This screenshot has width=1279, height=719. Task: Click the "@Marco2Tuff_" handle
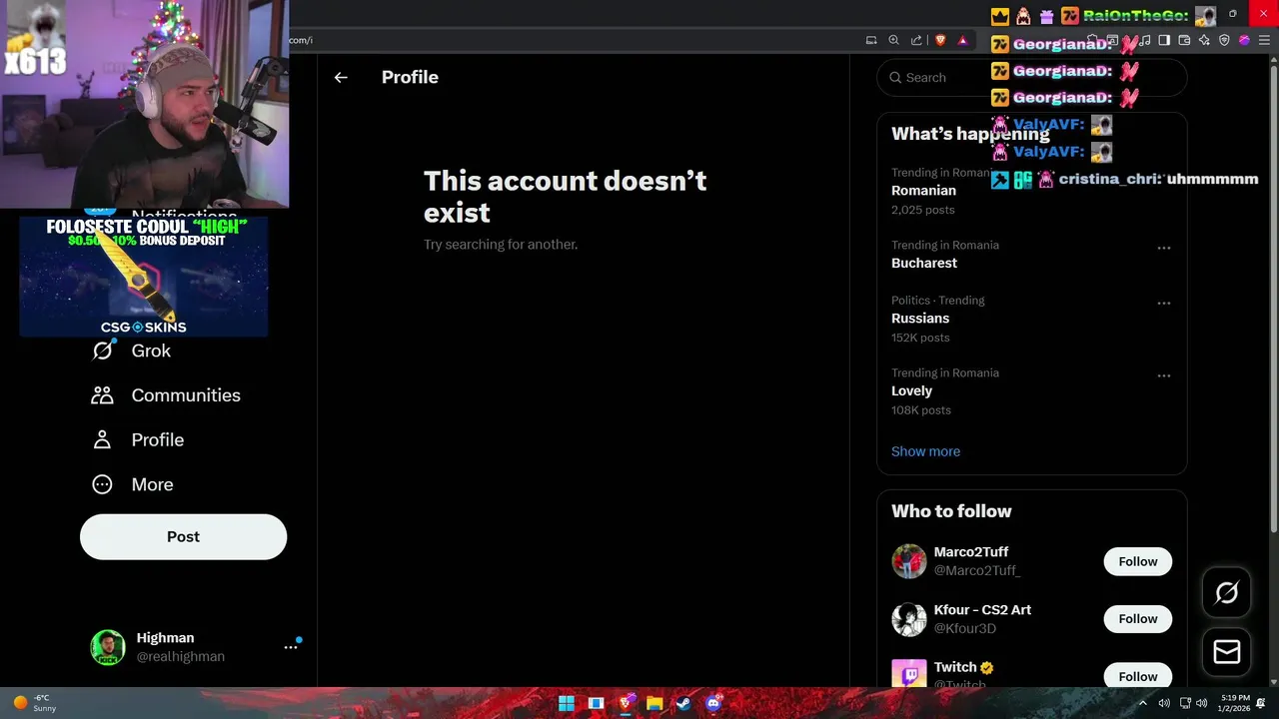[x=977, y=570]
